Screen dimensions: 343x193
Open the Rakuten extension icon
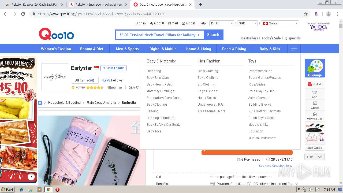click(x=316, y=14)
